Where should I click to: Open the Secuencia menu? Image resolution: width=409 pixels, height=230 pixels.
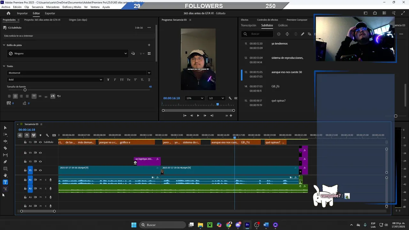click(37, 7)
